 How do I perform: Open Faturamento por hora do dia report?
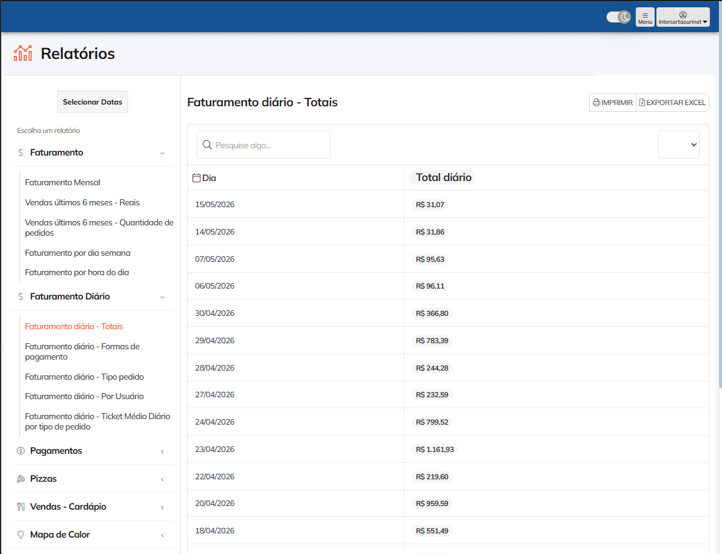[x=77, y=272]
